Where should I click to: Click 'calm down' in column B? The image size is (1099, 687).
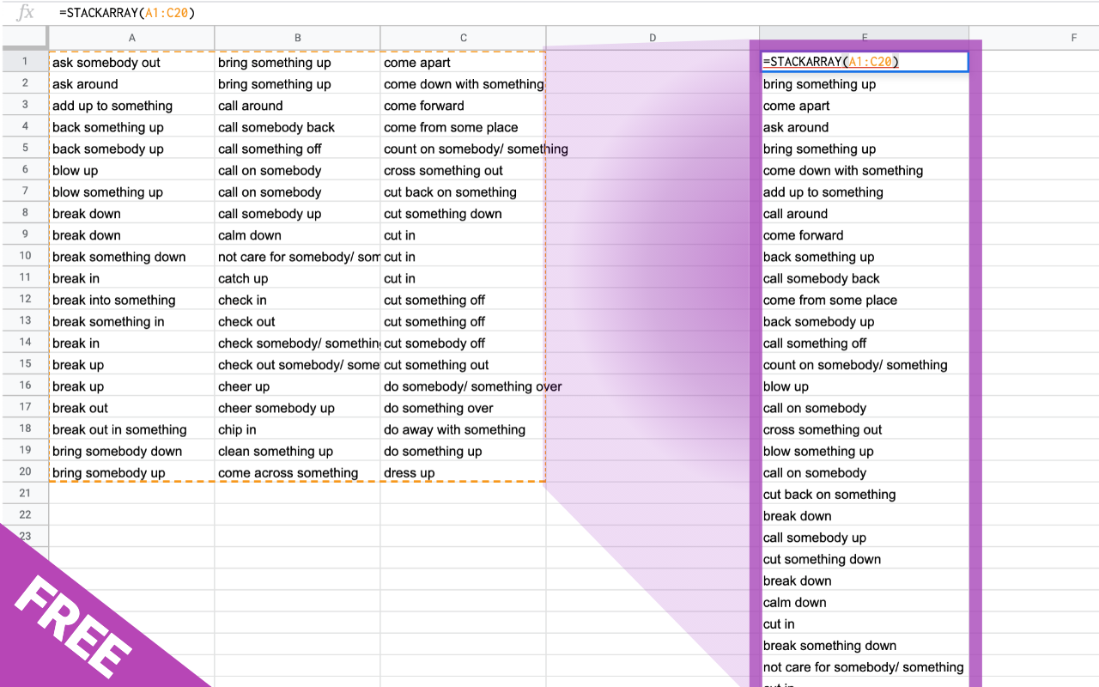point(297,235)
